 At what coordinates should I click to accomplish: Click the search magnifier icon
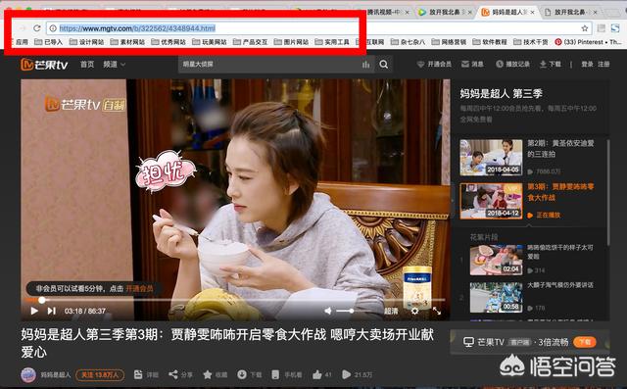tap(383, 65)
